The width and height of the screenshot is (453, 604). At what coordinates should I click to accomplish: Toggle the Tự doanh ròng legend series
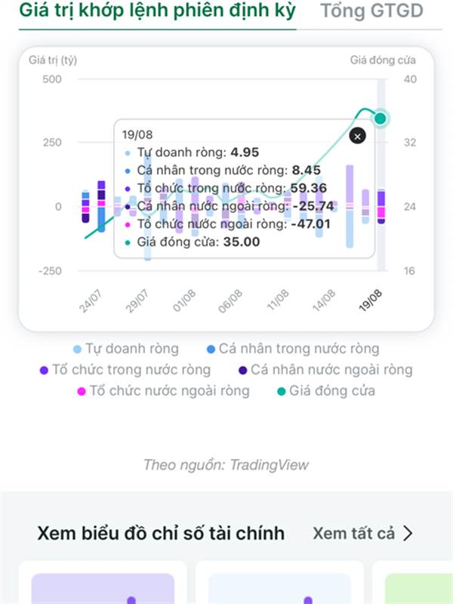(126, 349)
